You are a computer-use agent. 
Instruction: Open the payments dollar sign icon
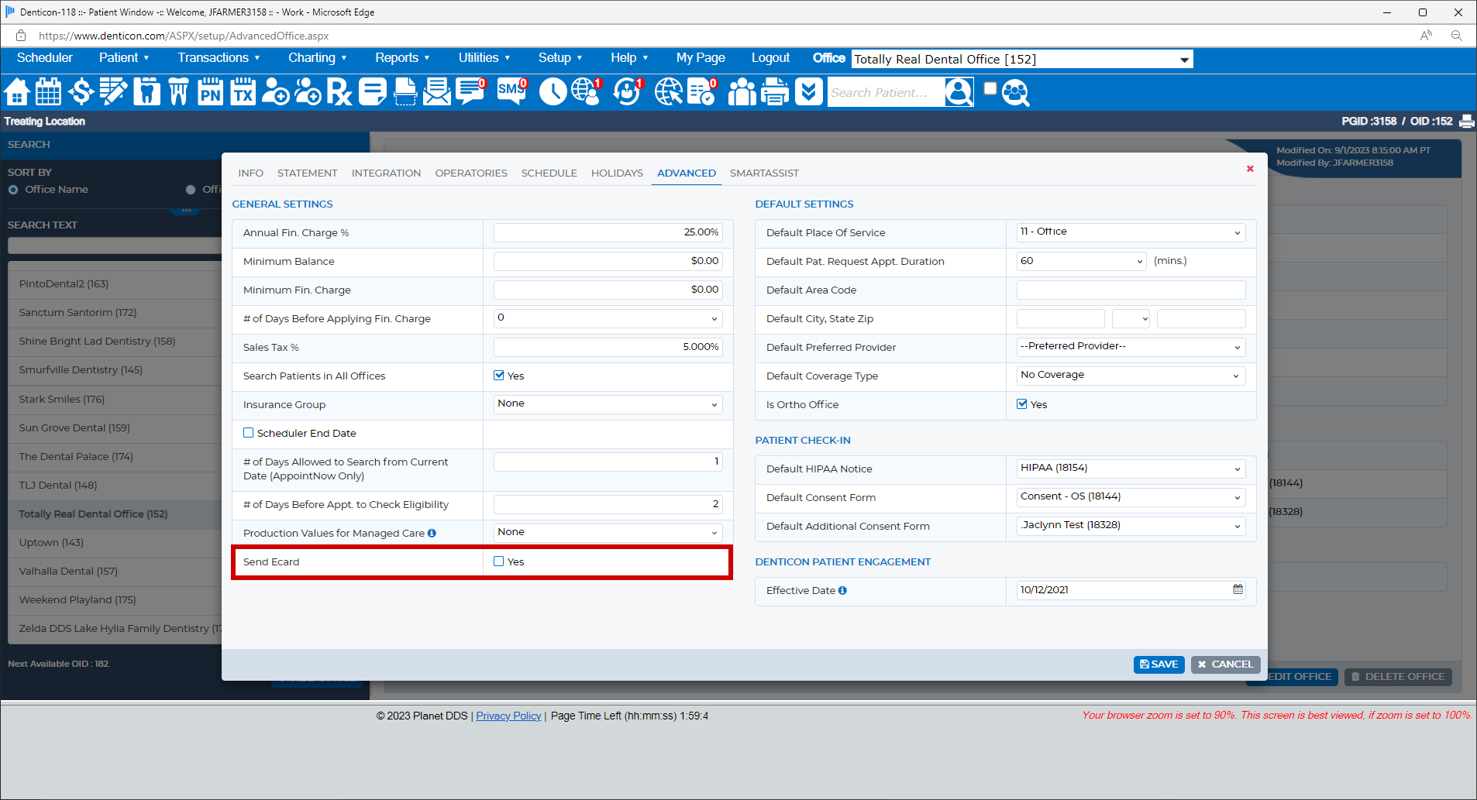(x=81, y=92)
